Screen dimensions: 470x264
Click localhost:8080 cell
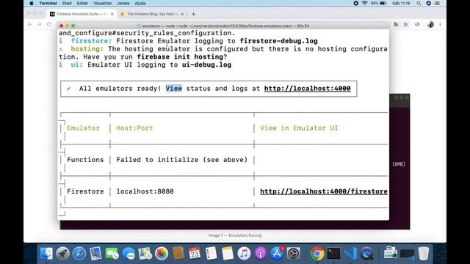coord(145,191)
